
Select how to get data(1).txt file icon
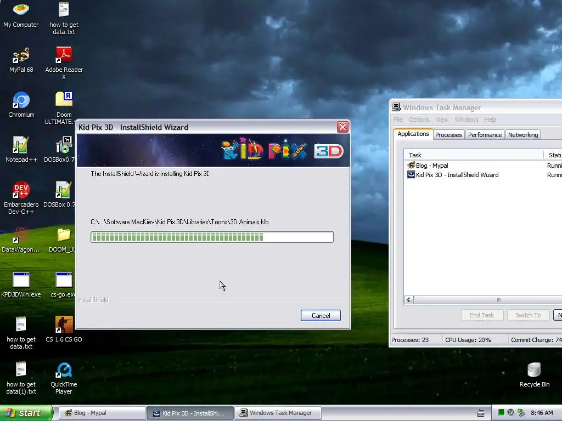[x=21, y=378]
